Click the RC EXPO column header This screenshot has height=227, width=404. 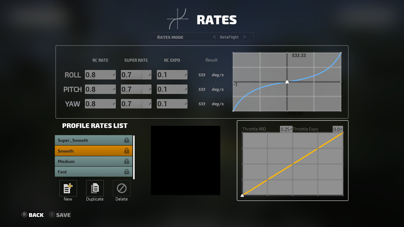pyautogui.click(x=172, y=60)
